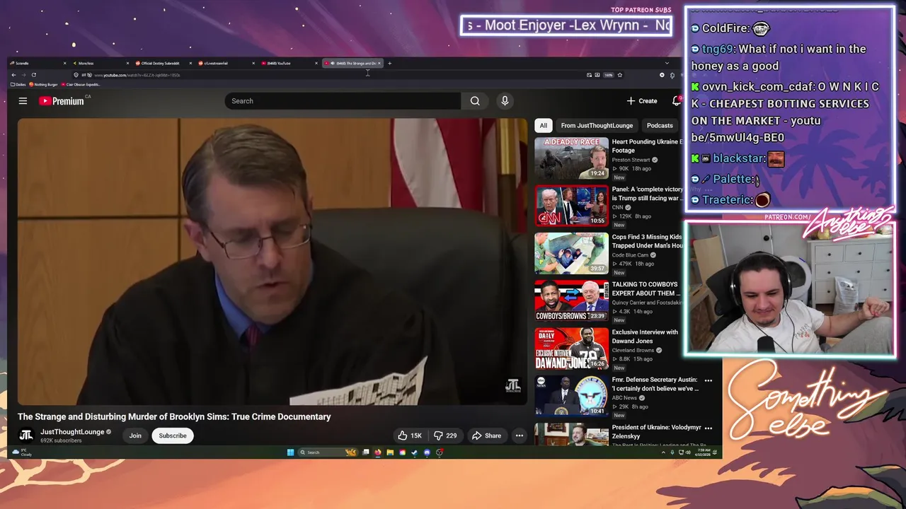
Task: Bookmark this page with star icon
Action: pyautogui.click(x=619, y=75)
